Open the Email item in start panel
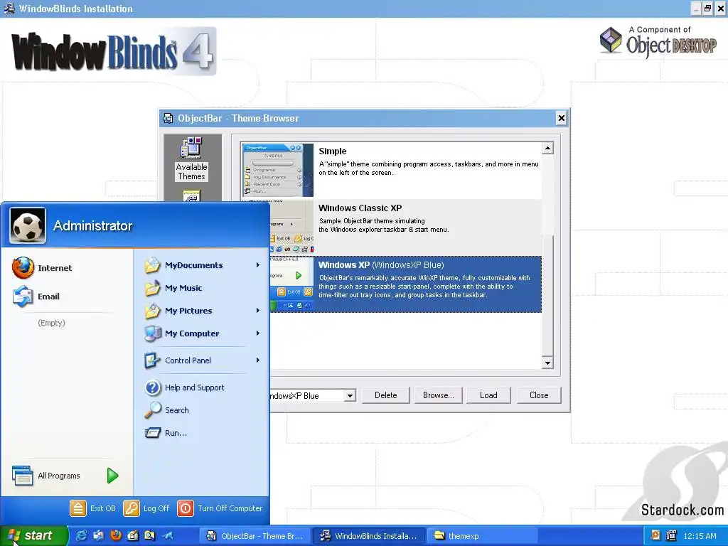The width and height of the screenshot is (728, 546). [36, 296]
